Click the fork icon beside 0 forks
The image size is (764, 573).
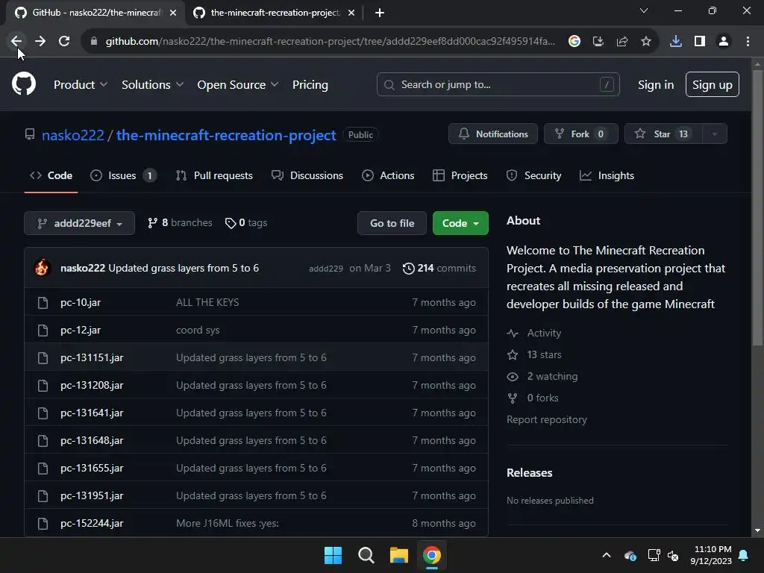[x=513, y=398]
